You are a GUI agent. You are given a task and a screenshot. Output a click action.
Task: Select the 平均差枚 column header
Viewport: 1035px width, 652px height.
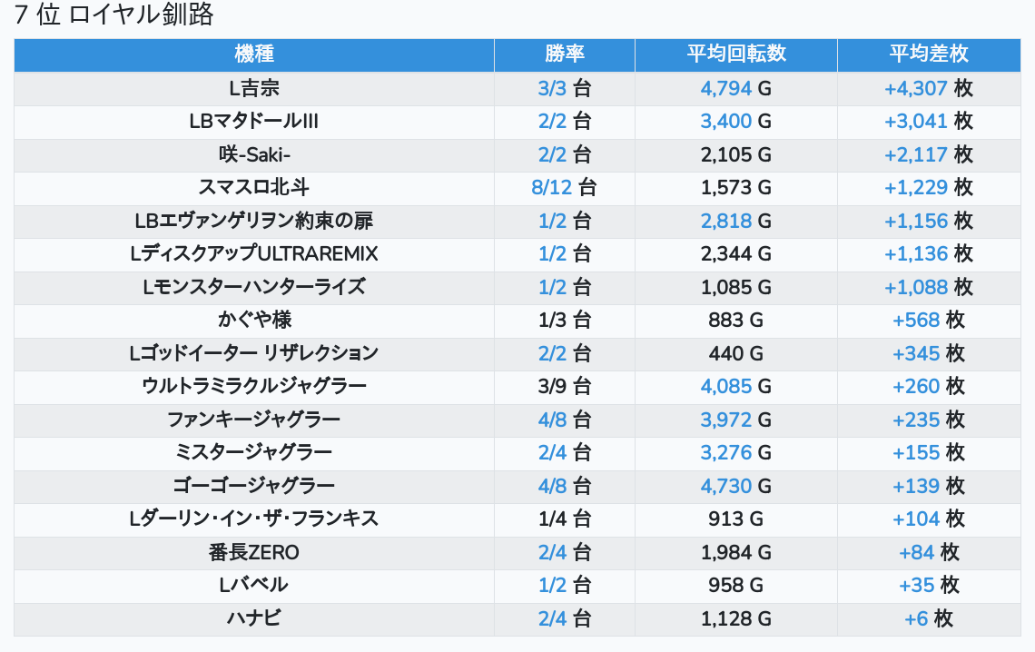click(x=929, y=54)
